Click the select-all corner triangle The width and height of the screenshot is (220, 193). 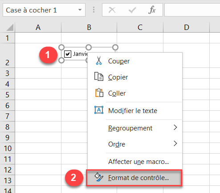click(10, 28)
